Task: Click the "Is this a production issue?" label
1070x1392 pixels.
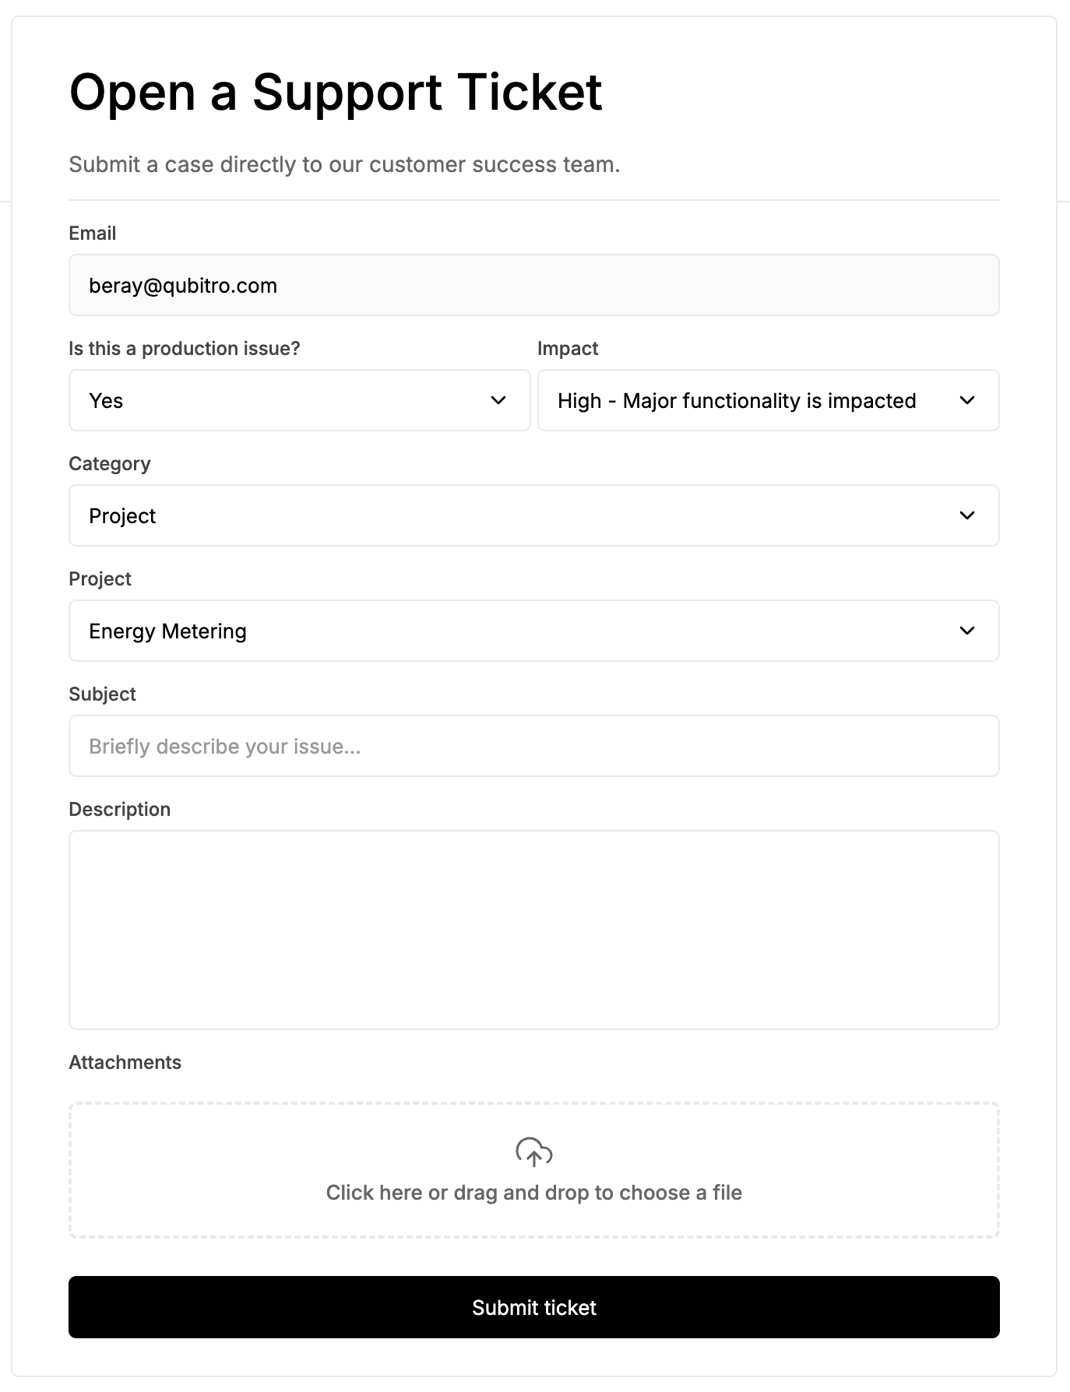Action: [185, 348]
